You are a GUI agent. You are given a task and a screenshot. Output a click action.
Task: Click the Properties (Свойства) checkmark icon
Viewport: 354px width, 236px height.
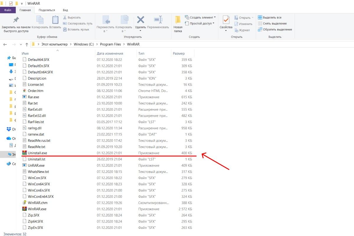pos(226,20)
